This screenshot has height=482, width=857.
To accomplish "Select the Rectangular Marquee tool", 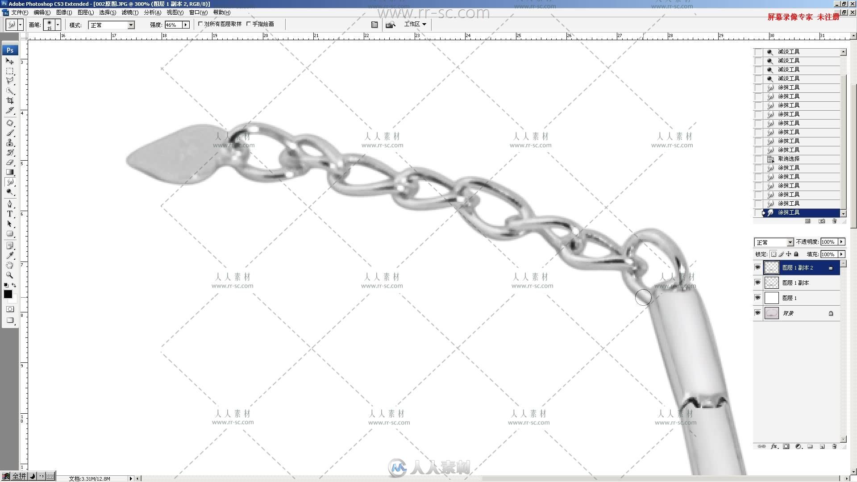I will click(x=10, y=71).
